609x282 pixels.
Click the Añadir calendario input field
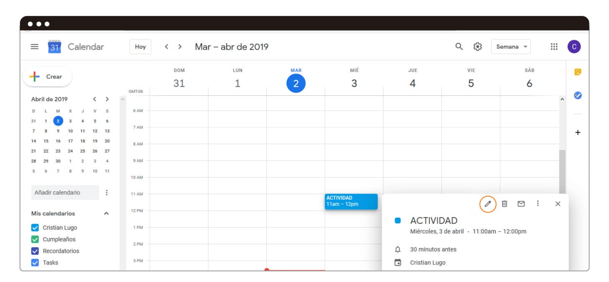(65, 193)
